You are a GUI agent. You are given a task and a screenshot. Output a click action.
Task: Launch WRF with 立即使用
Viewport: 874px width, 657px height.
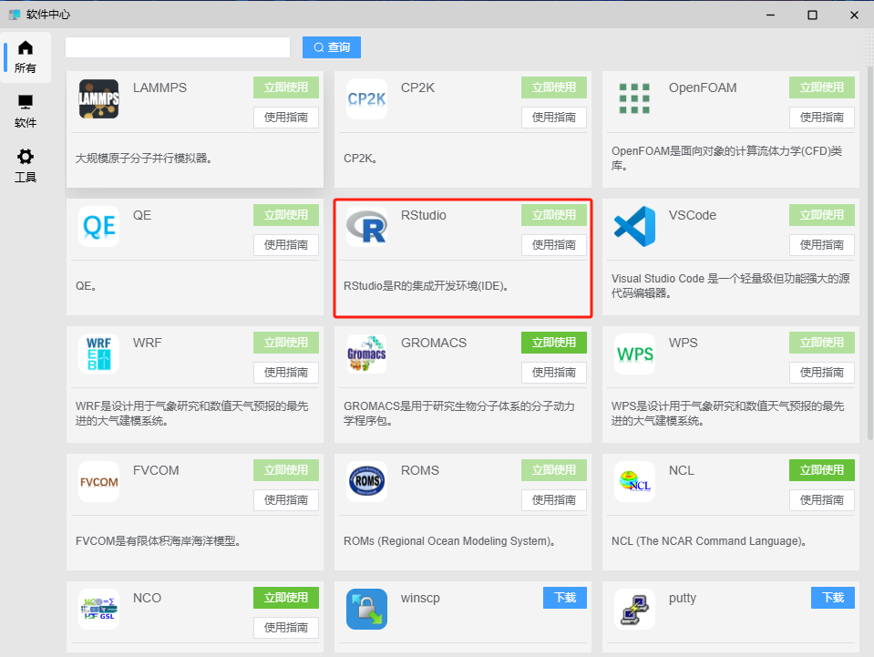coord(286,343)
